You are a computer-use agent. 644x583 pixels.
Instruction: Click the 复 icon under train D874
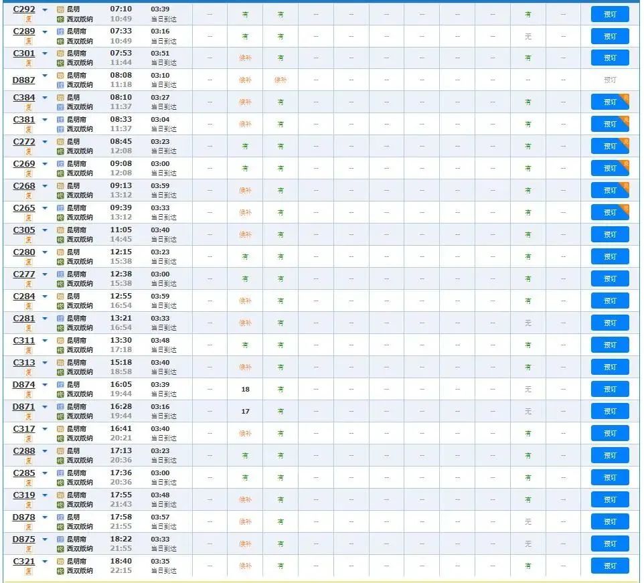point(28,394)
